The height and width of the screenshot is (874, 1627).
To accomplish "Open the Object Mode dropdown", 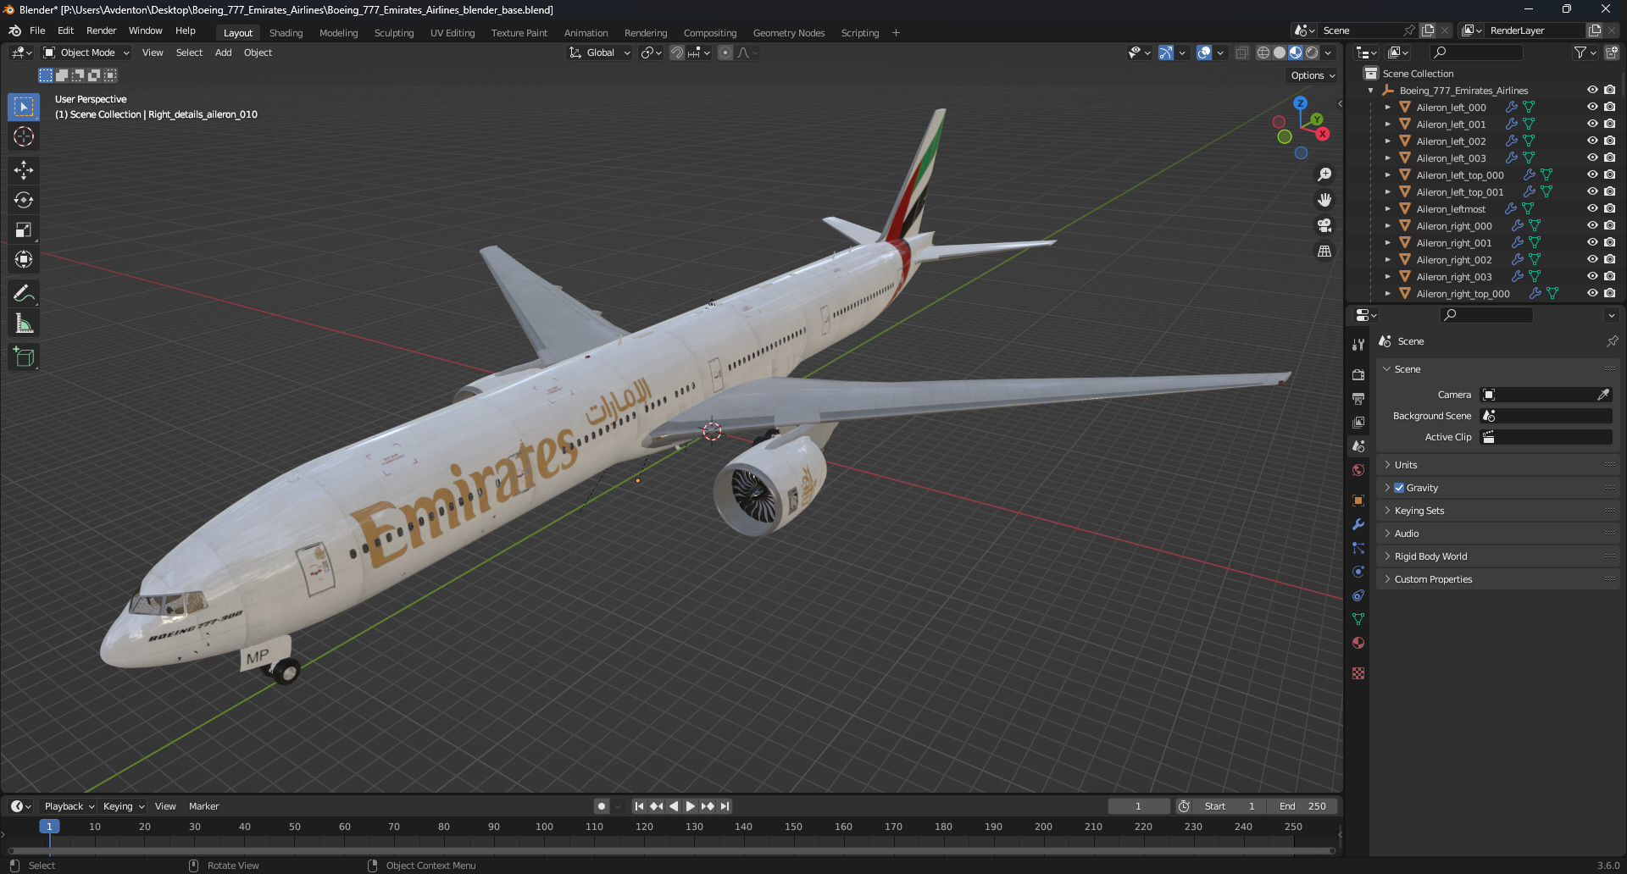I will tap(86, 53).
